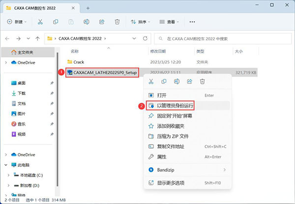Click the Rename icon in the context menu
This screenshot has width=295, height=204.
(x=177, y=81)
